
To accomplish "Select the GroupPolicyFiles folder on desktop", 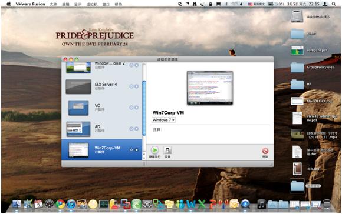I will (x=297, y=68).
